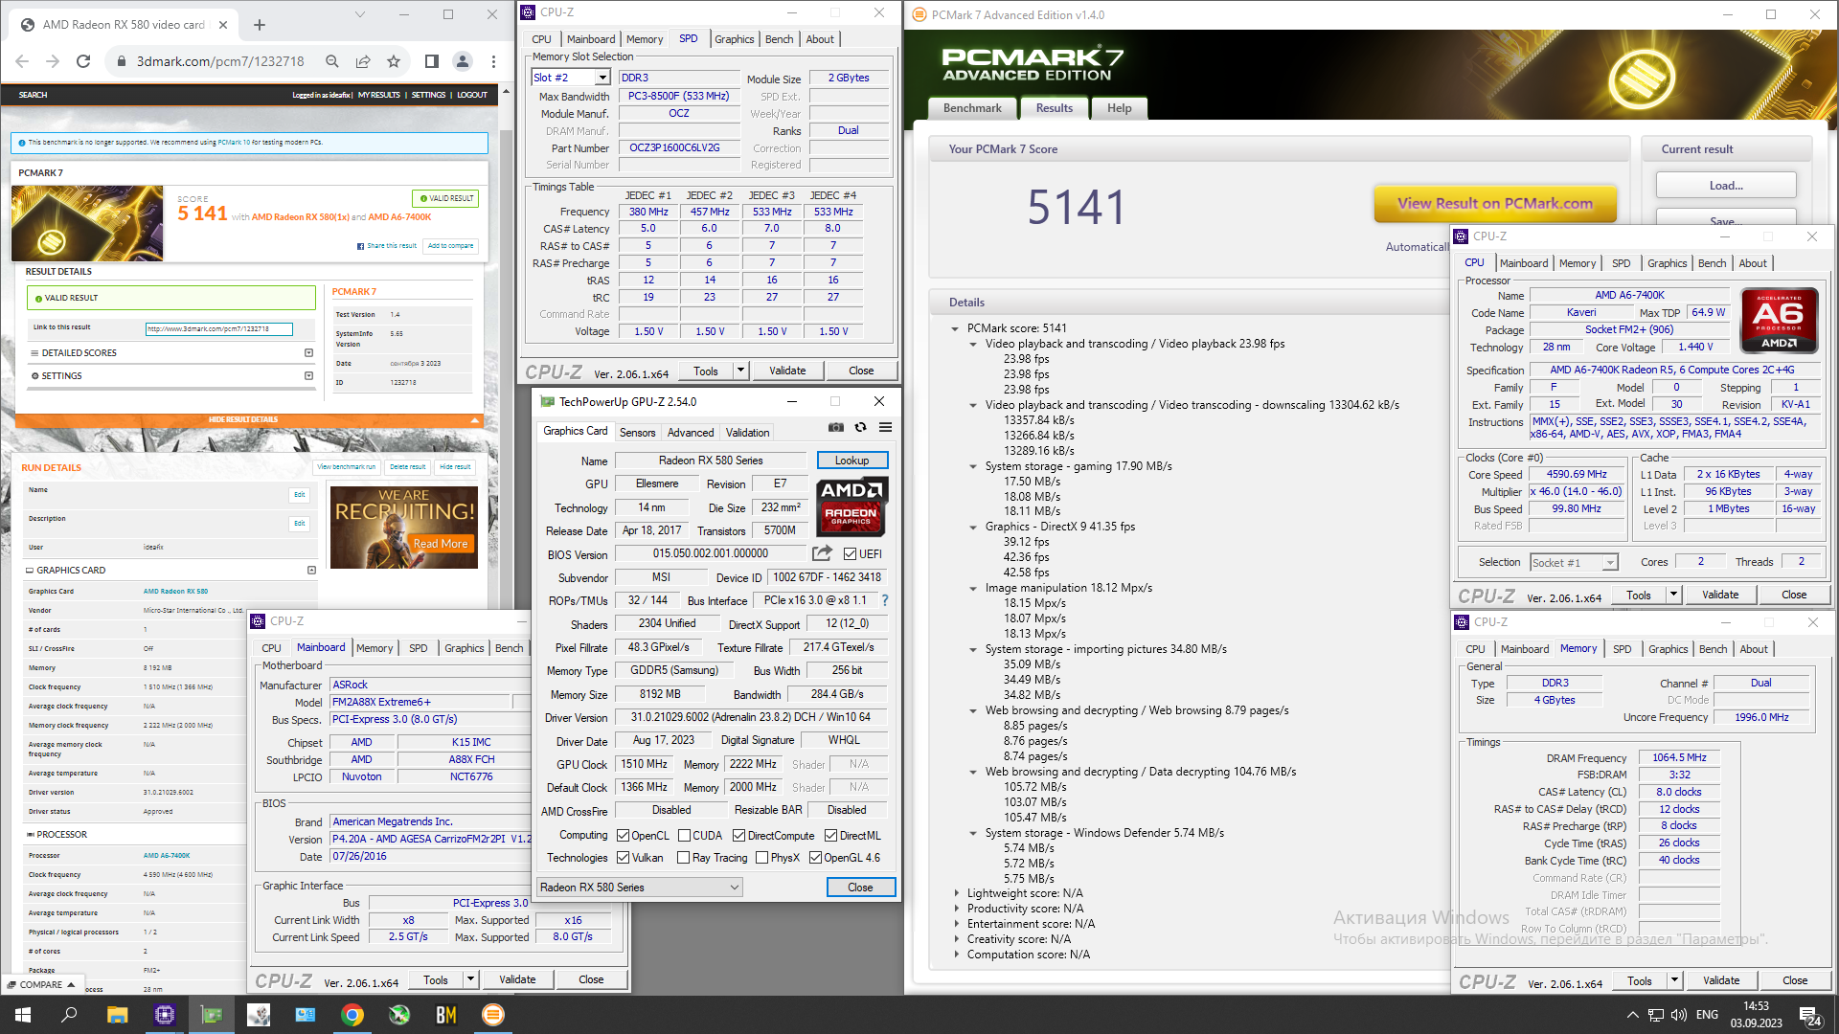
Task: Bookmark this page with the star icon
Action: click(x=394, y=61)
